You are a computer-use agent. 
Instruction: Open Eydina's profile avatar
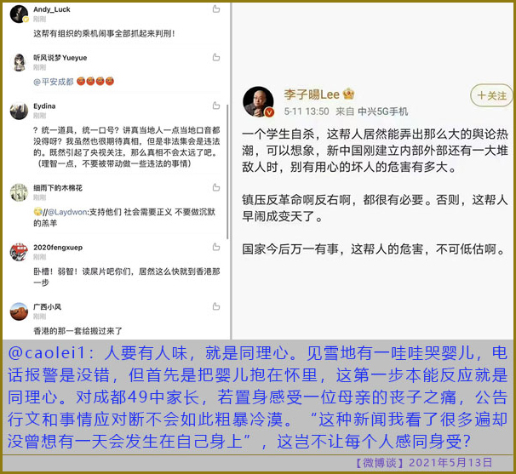19,111
